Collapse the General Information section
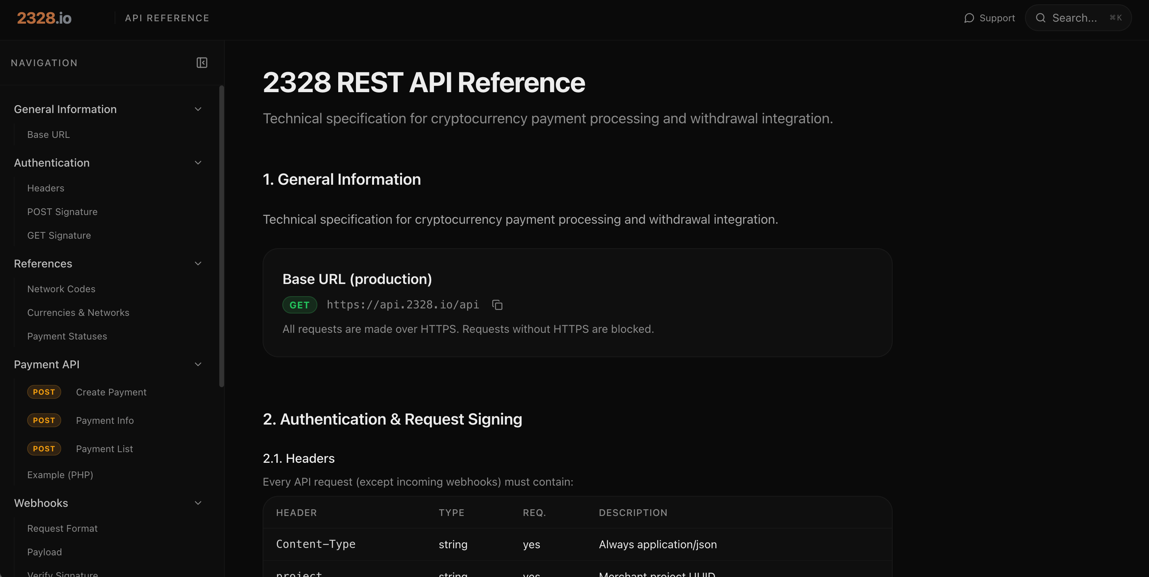The height and width of the screenshot is (577, 1149). 198,109
